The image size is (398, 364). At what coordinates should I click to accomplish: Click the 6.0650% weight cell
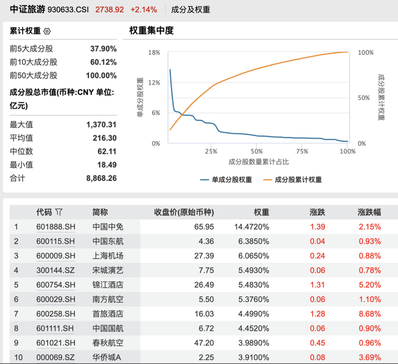point(254,256)
